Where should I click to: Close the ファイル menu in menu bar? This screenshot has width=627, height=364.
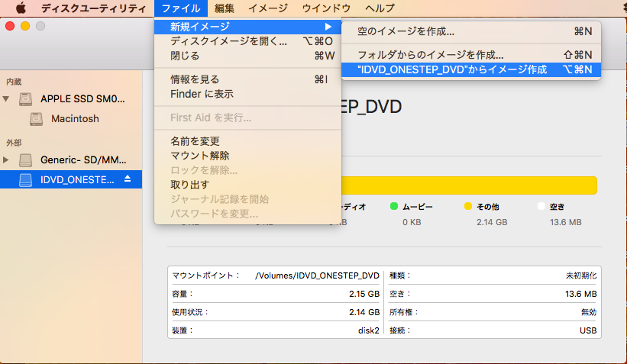pos(181,8)
